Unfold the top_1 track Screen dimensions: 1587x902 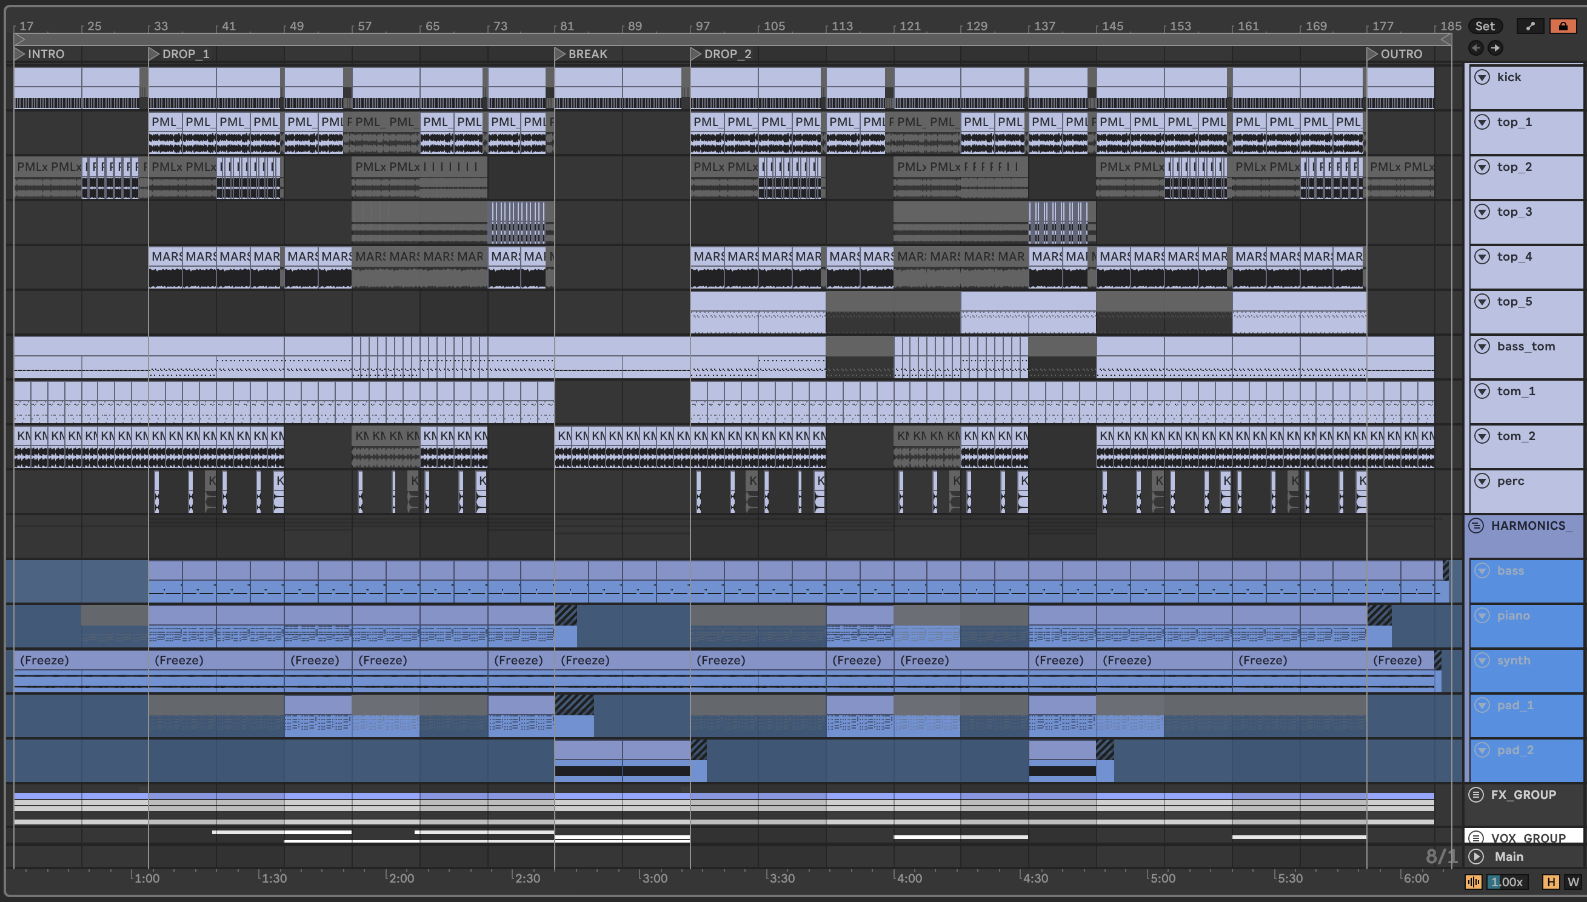1482,122
